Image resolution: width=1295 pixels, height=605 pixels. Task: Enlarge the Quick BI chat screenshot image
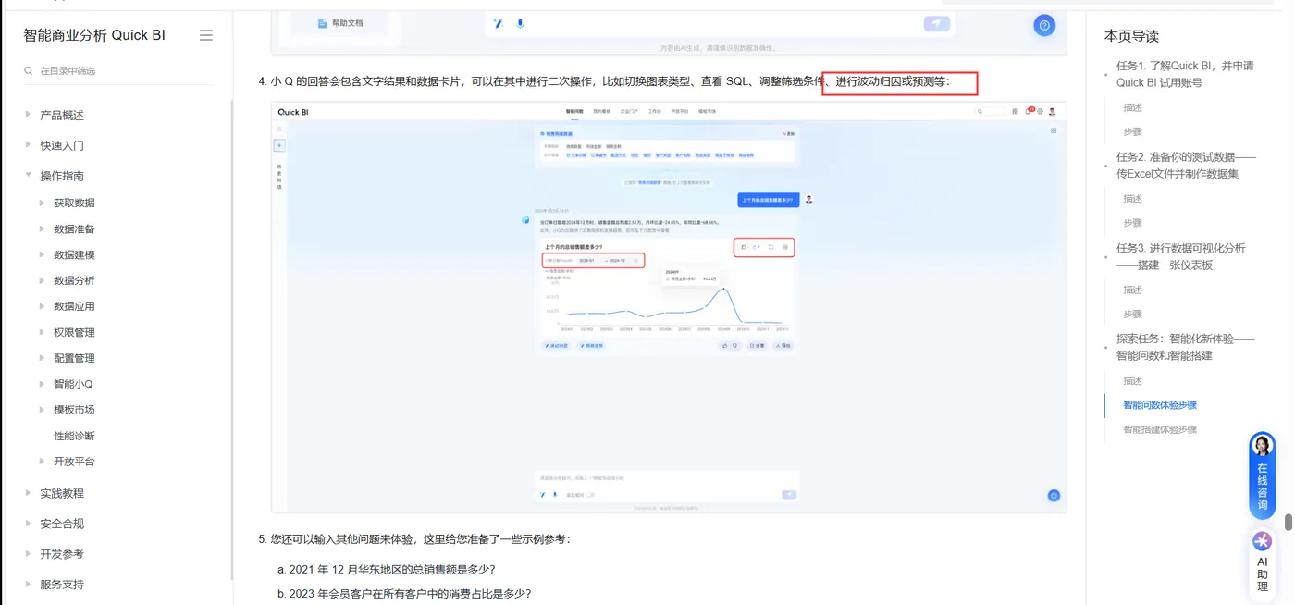pos(669,307)
